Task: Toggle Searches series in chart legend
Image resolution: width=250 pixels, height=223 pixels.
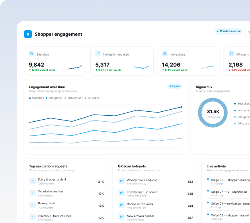Action: click(x=36, y=98)
